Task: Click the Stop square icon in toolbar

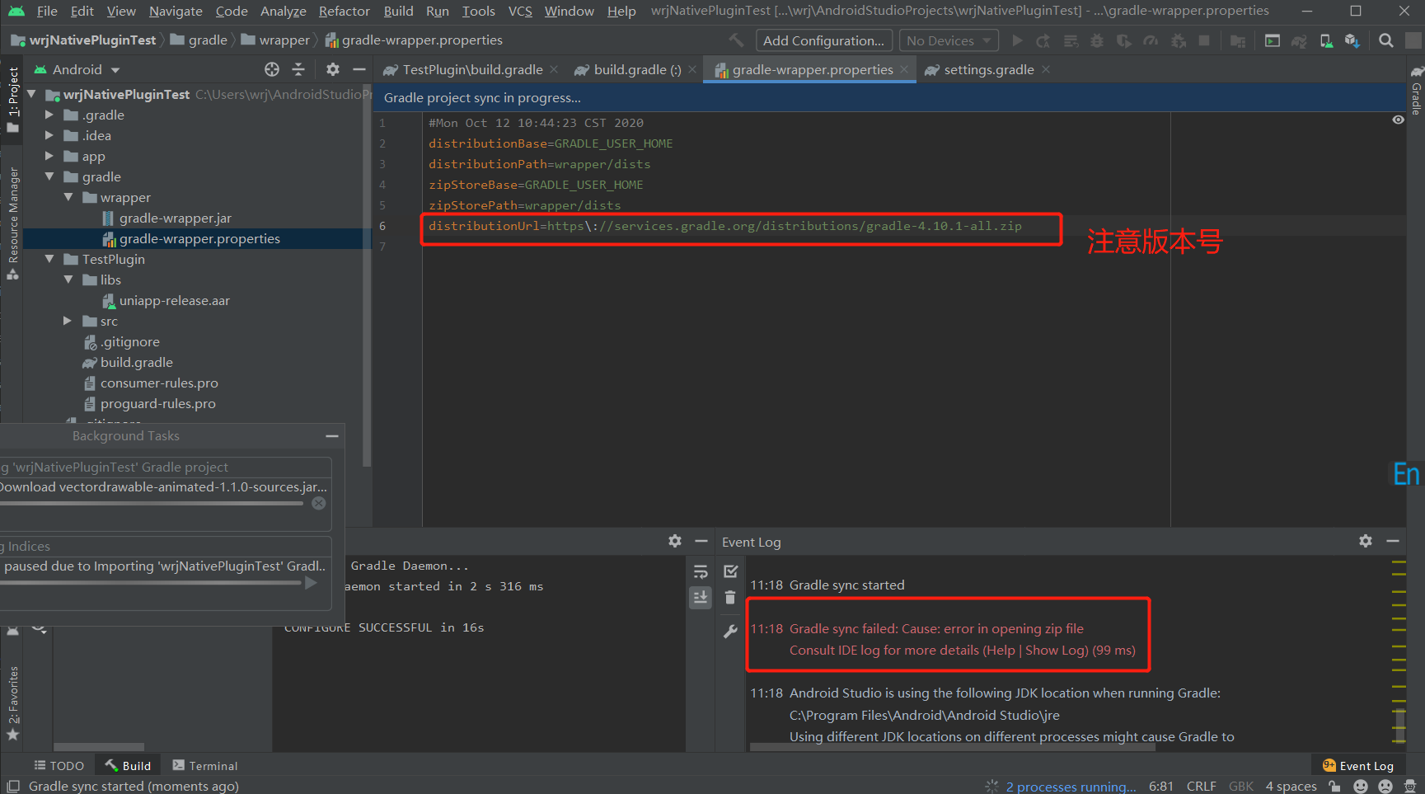Action: point(1204,40)
